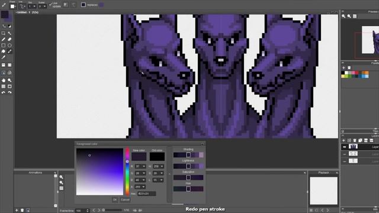The image size is (379, 213).
Task: Click the vertical rainbow hue strip
Action: tap(127, 172)
